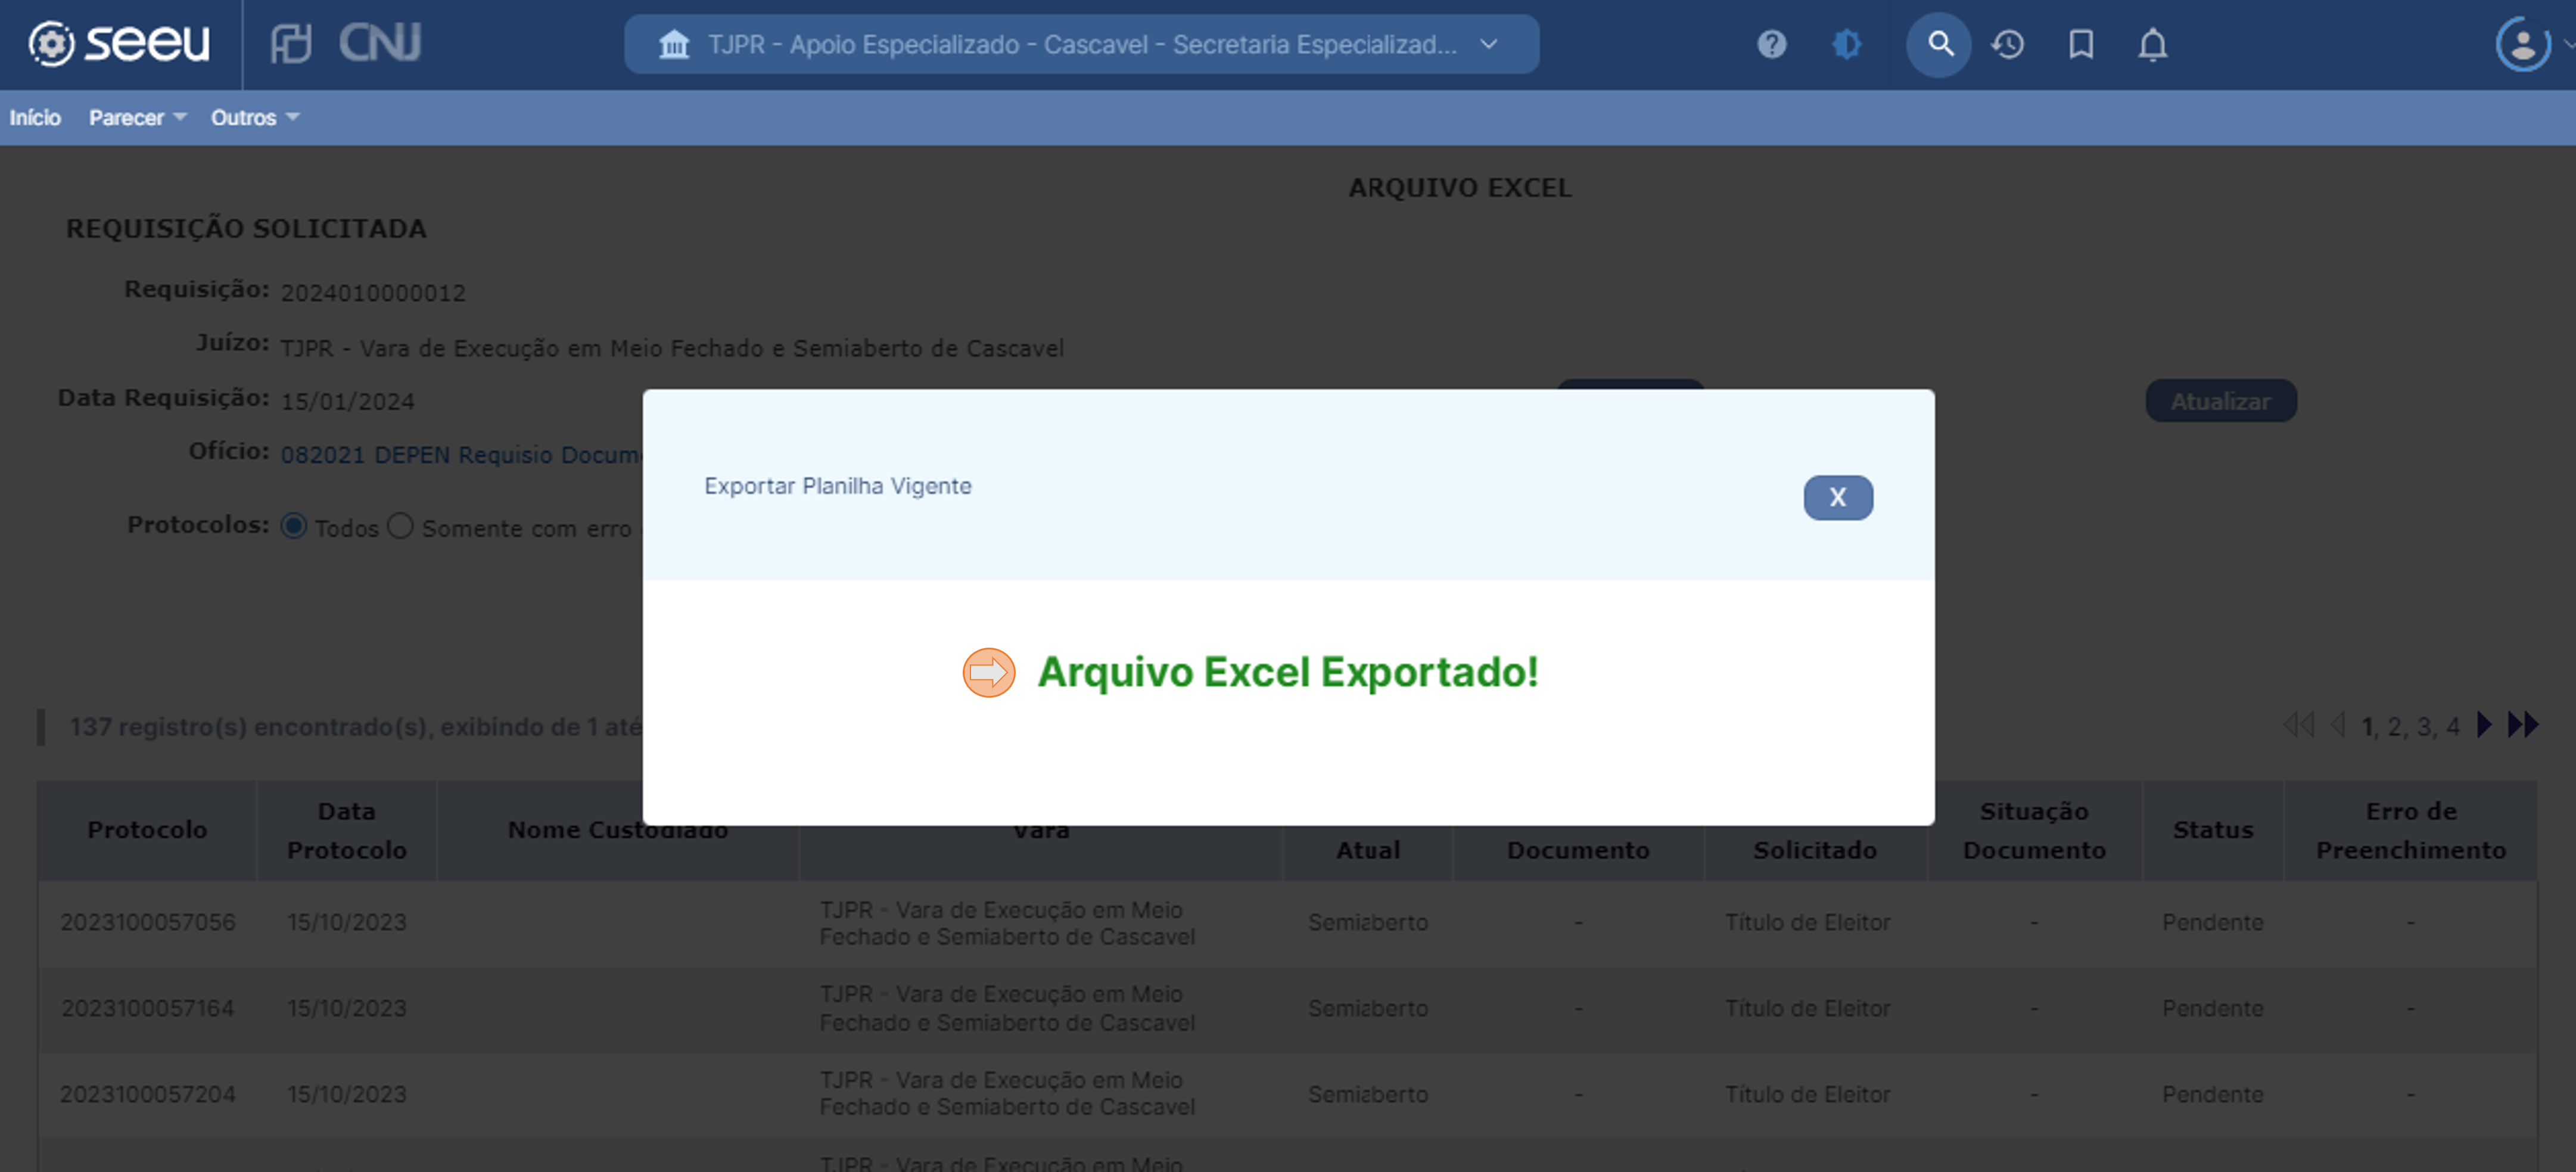Open the bookmarks icon
This screenshot has height=1172, width=2576.
pyautogui.click(x=2081, y=44)
